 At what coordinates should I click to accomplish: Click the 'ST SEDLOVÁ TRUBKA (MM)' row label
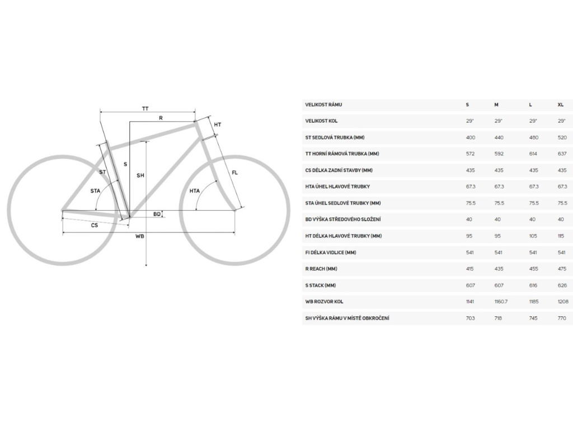coord(335,137)
